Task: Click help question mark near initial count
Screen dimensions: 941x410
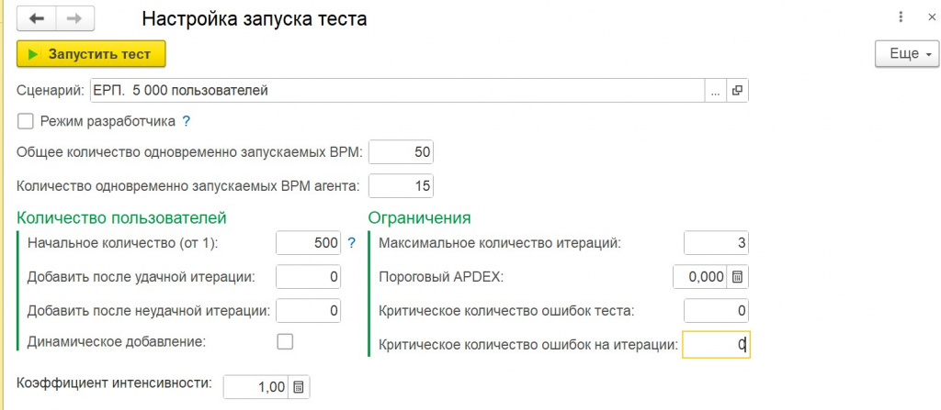Action: [x=352, y=243]
